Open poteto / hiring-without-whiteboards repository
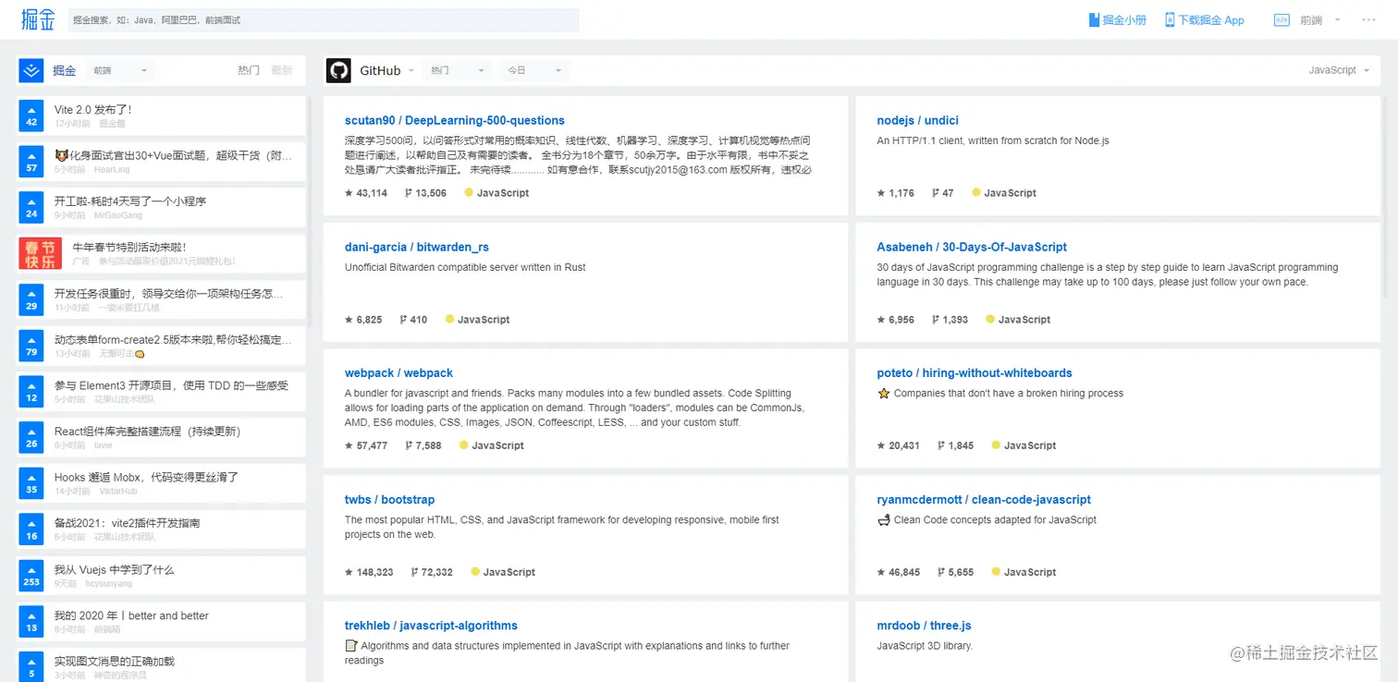 click(x=975, y=373)
